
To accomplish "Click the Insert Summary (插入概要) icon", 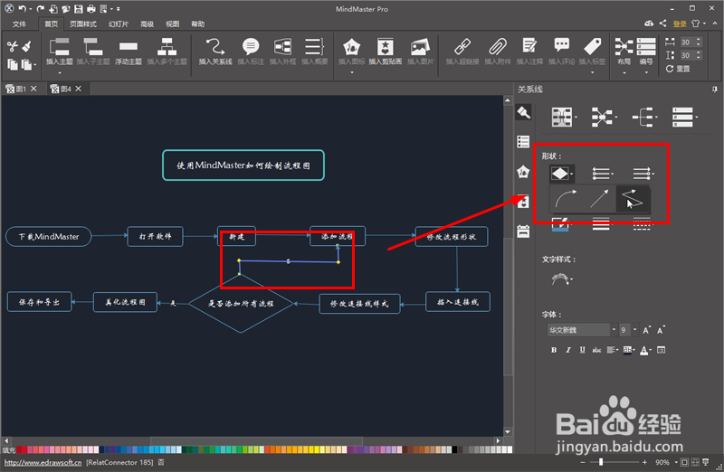I will point(314,47).
